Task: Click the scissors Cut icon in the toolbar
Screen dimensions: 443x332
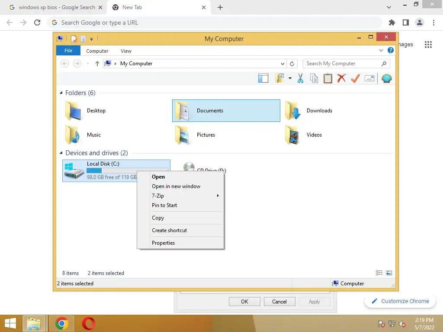Action: click(x=300, y=78)
